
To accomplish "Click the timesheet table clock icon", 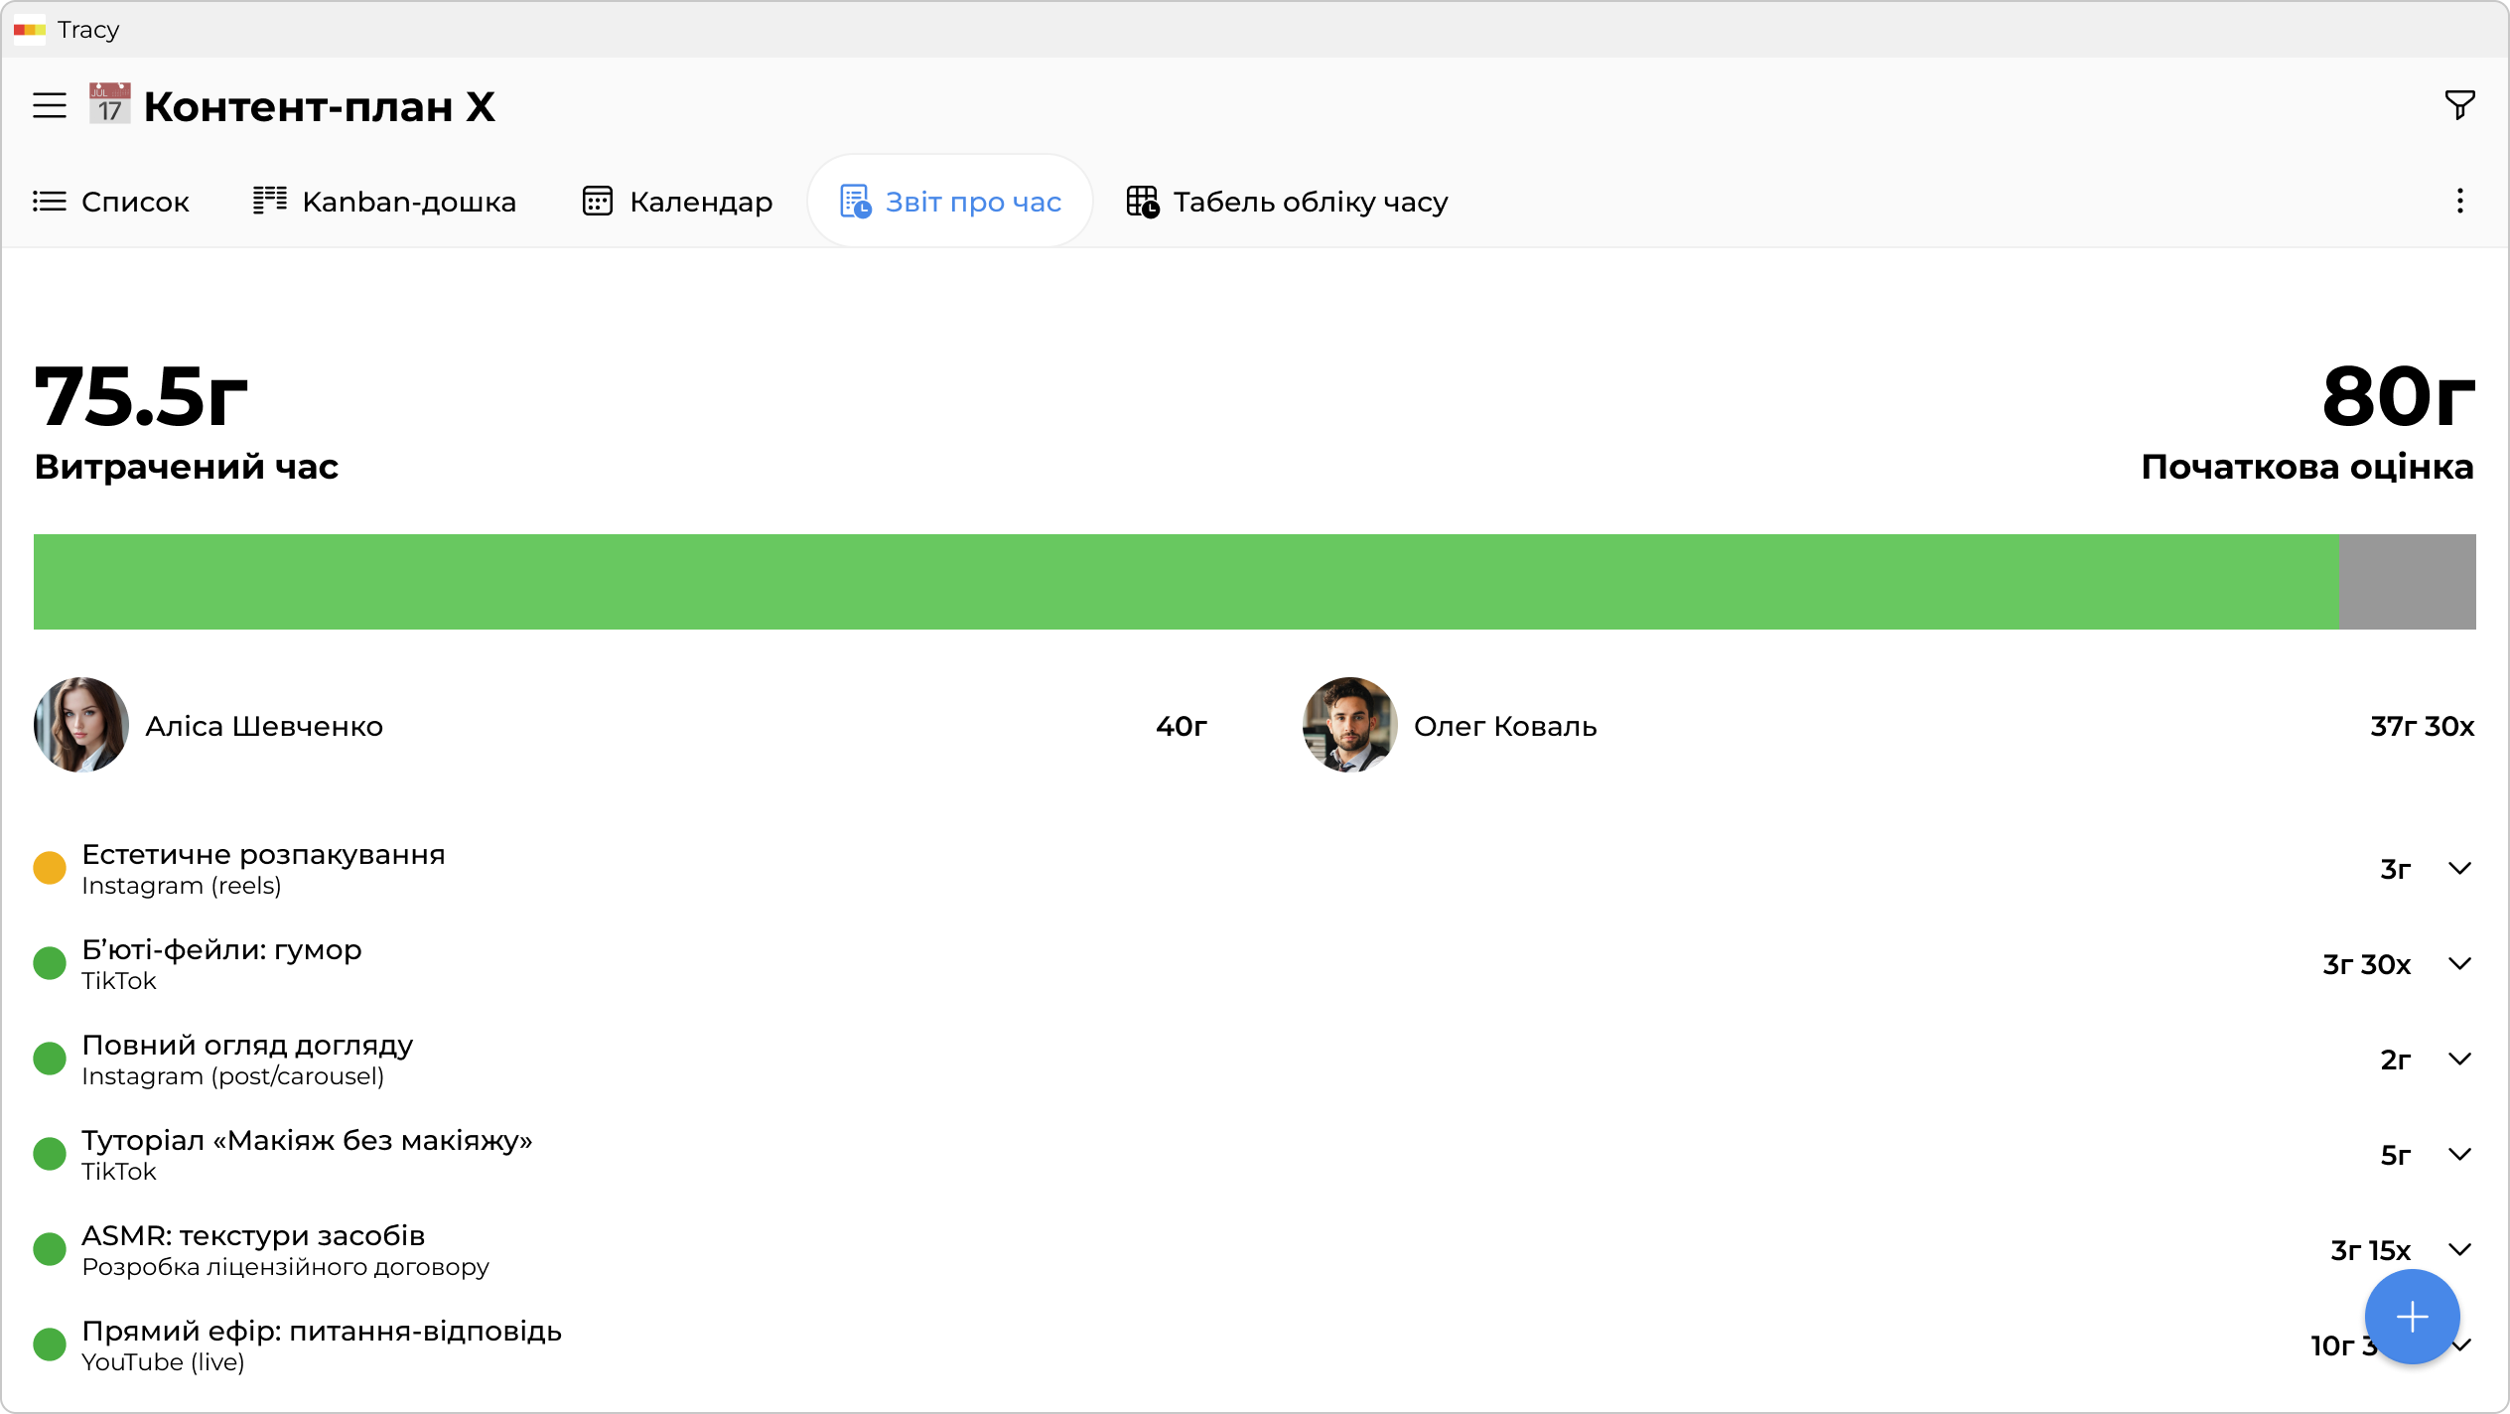I will 1143,202.
